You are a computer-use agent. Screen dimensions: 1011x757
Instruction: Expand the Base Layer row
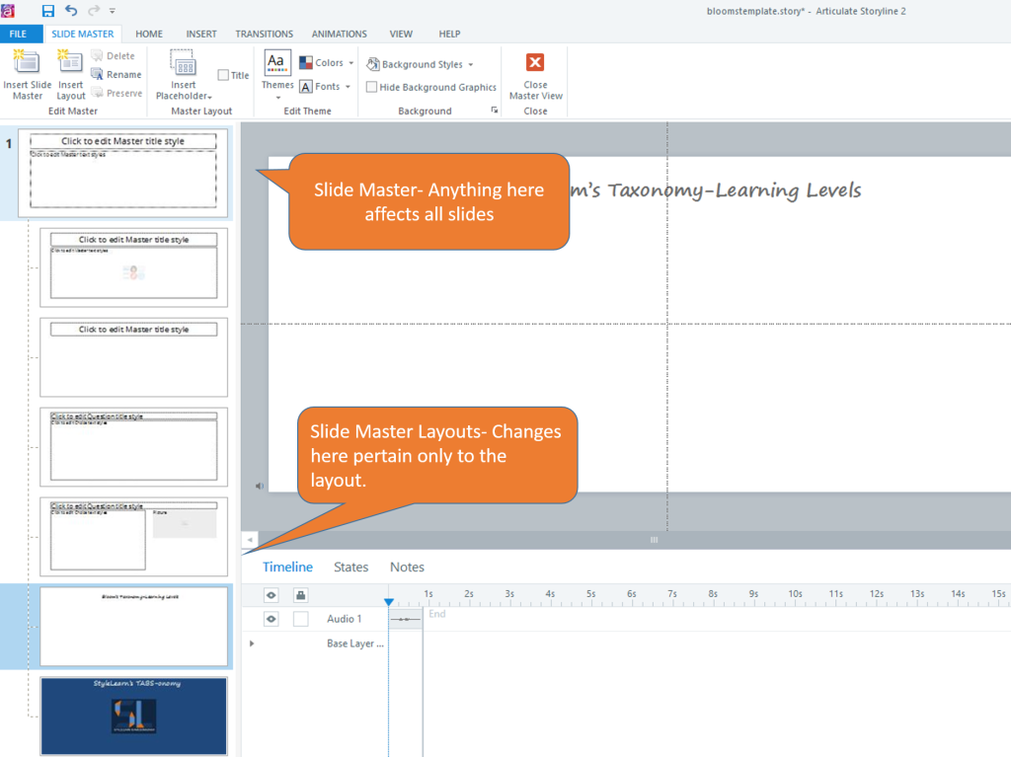coord(252,643)
